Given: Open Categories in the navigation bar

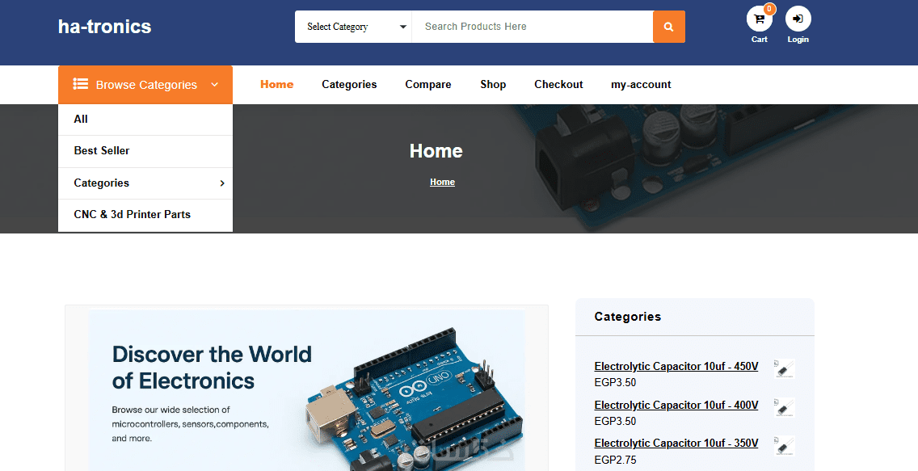Looking at the screenshot, I should point(349,84).
